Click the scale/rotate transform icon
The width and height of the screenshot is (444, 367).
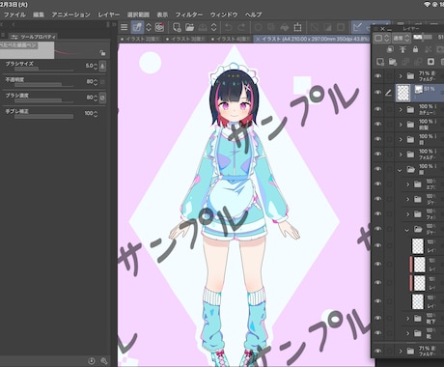point(297,27)
